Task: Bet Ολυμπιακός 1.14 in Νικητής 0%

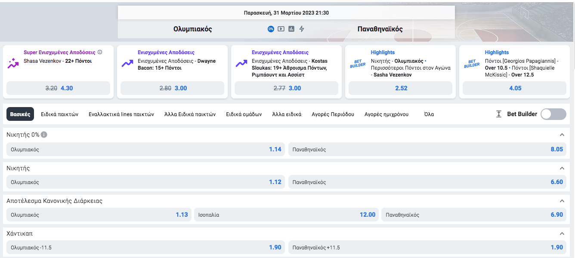Action: 145,149
